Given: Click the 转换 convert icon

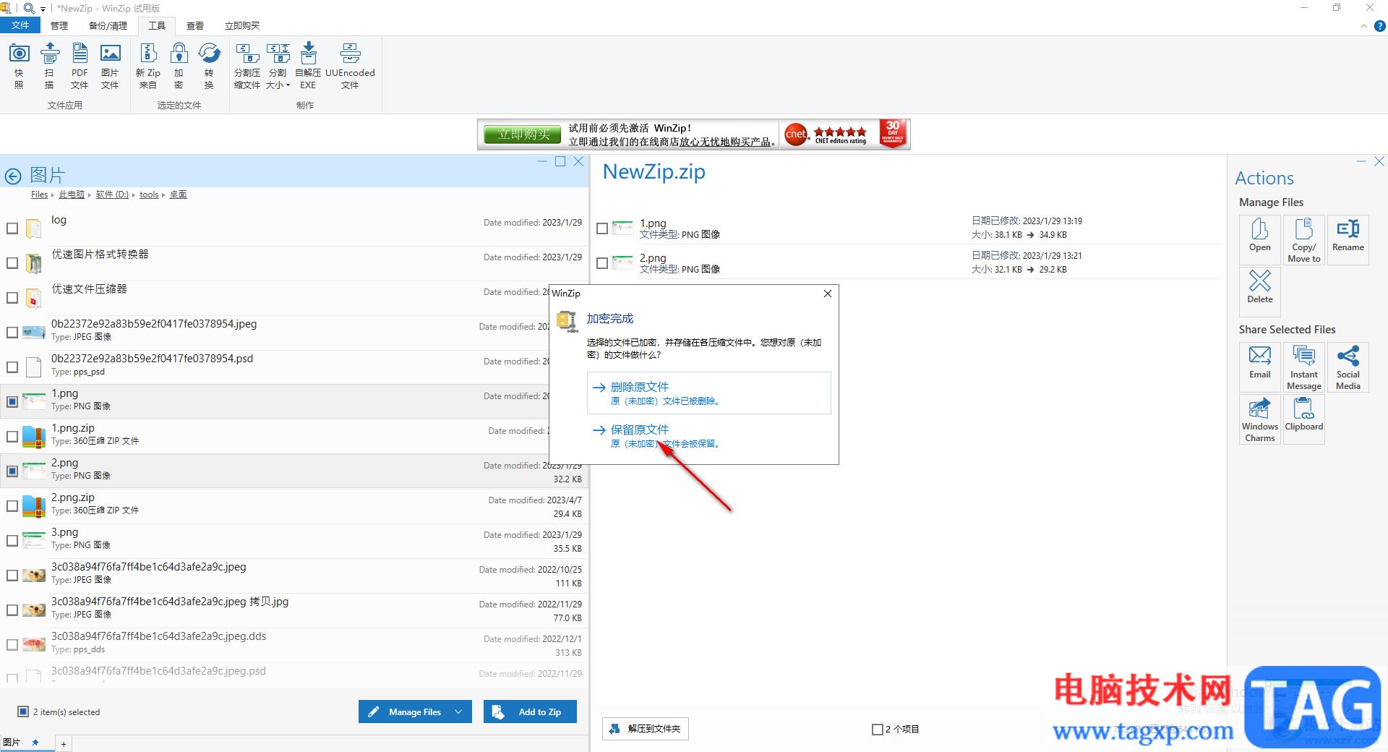Looking at the screenshot, I should point(209,66).
